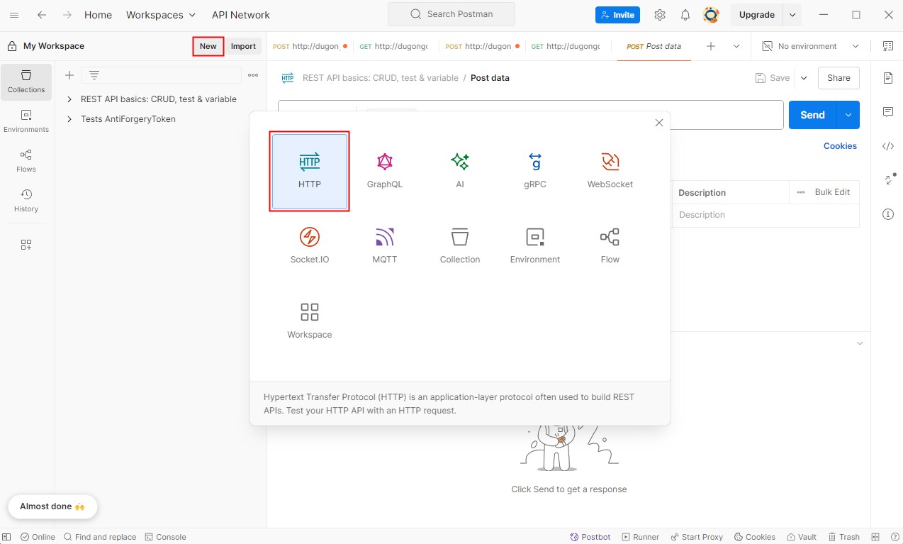
Task: Open the Upgrade options dropdown arrow
Action: (792, 15)
